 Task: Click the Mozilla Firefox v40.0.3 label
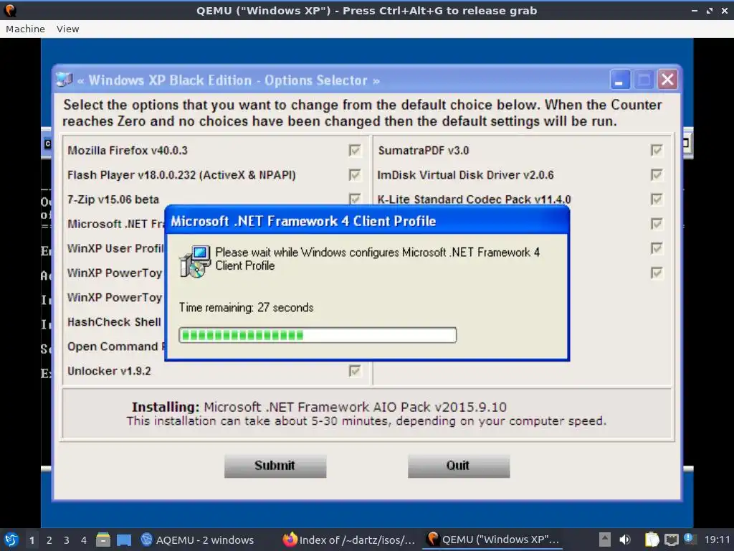click(x=128, y=151)
